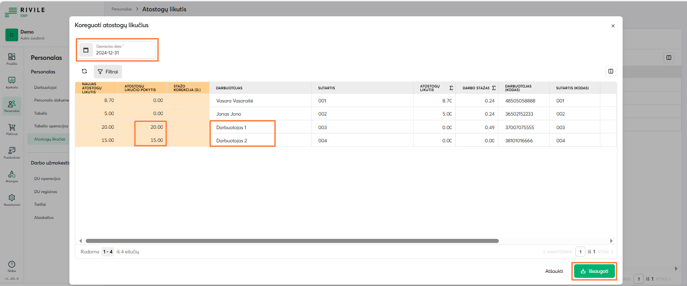This screenshot has height=286, width=687.
Task: Click the refresh icon above the table
Action: click(x=84, y=71)
